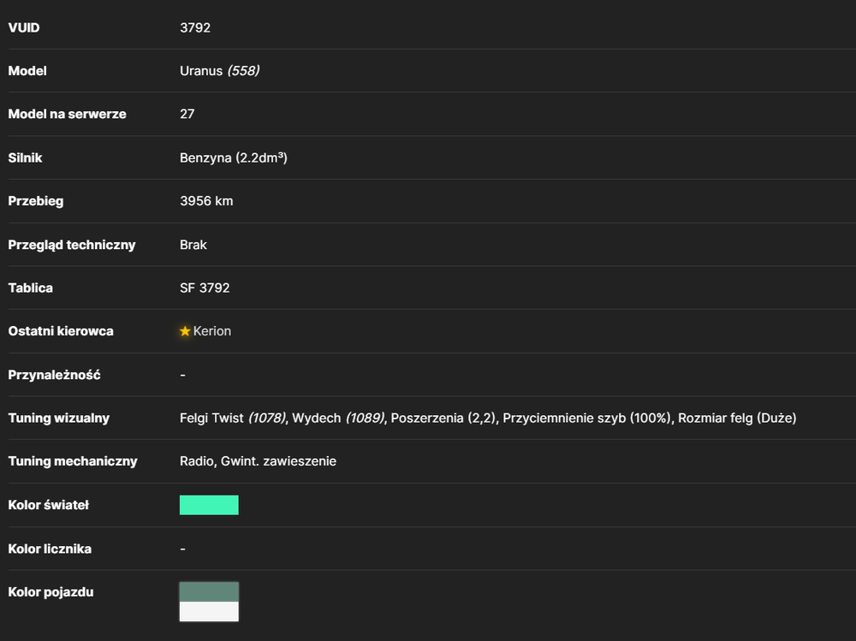Image resolution: width=856 pixels, height=641 pixels.
Task: Click the Rozmiar felg (Duże) entry
Action: [737, 418]
